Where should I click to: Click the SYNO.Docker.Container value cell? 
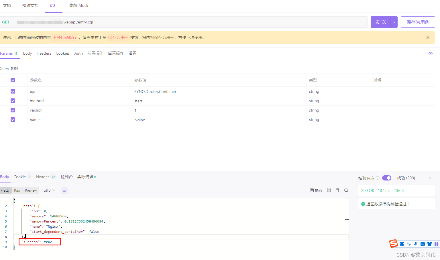click(219, 91)
